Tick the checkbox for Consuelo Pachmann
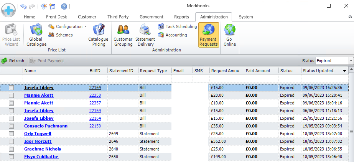 (x=11, y=126)
